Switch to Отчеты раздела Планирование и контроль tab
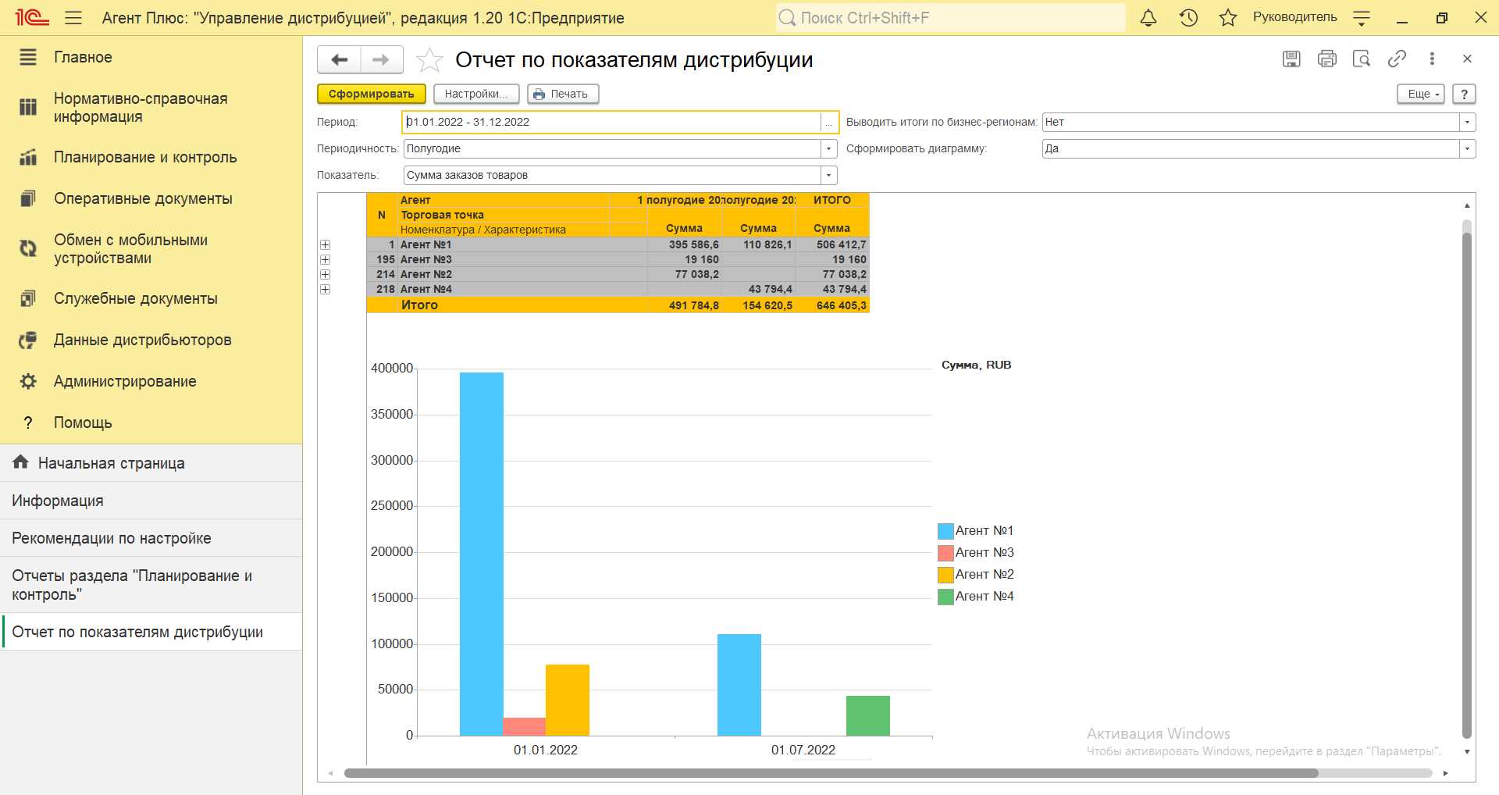1499x795 pixels. coord(151,585)
